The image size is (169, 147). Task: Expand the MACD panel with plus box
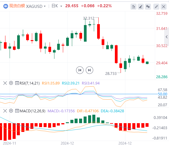[x=17, y=111]
